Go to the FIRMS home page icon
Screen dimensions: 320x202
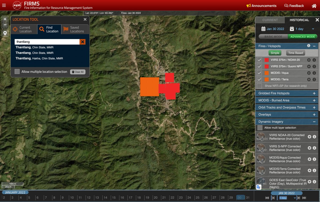pyautogui.click(x=314, y=6)
